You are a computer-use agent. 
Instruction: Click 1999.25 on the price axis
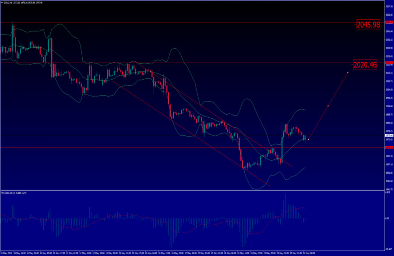(x=389, y=98)
